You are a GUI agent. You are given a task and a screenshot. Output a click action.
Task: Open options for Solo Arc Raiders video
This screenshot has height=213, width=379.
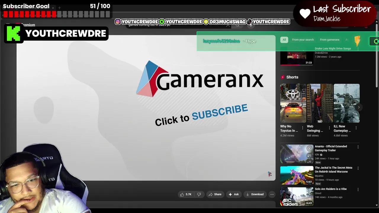click(x=358, y=189)
